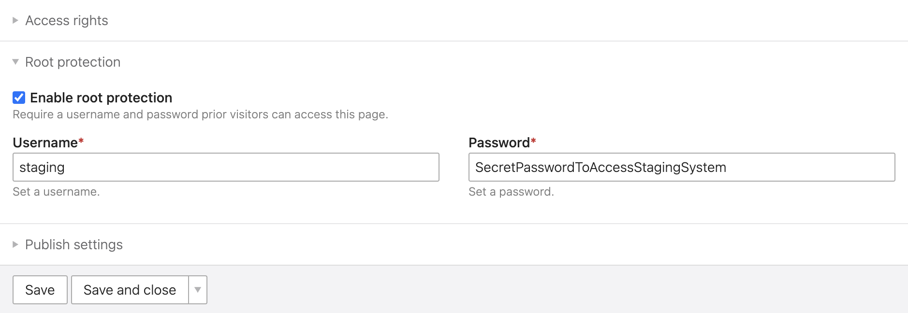Click the Password field label
The height and width of the screenshot is (313, 908).
pyautogui.click(x=499, y=142)
